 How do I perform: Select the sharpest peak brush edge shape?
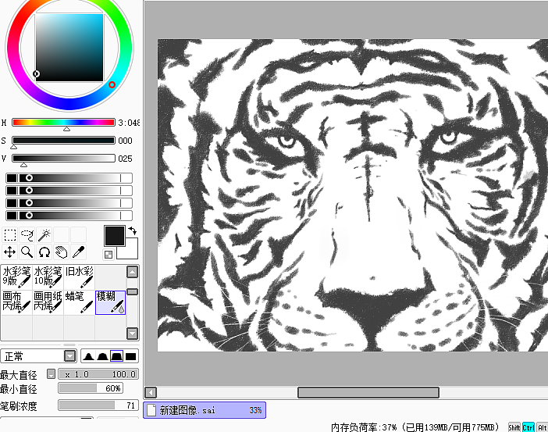[88, 356]
